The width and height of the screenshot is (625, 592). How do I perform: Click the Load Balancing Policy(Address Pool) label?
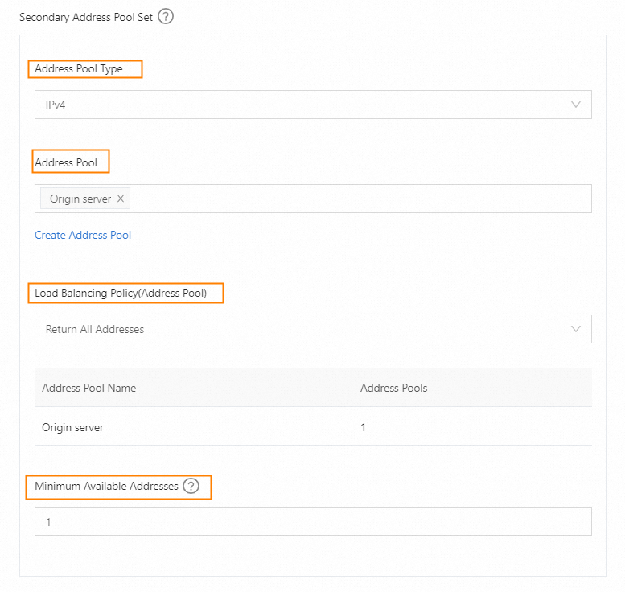tap(121, 294)
